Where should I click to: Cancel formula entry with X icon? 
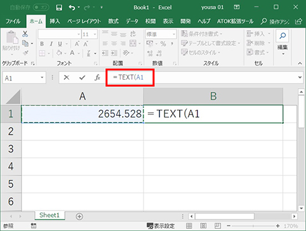[x=66, y=77]
